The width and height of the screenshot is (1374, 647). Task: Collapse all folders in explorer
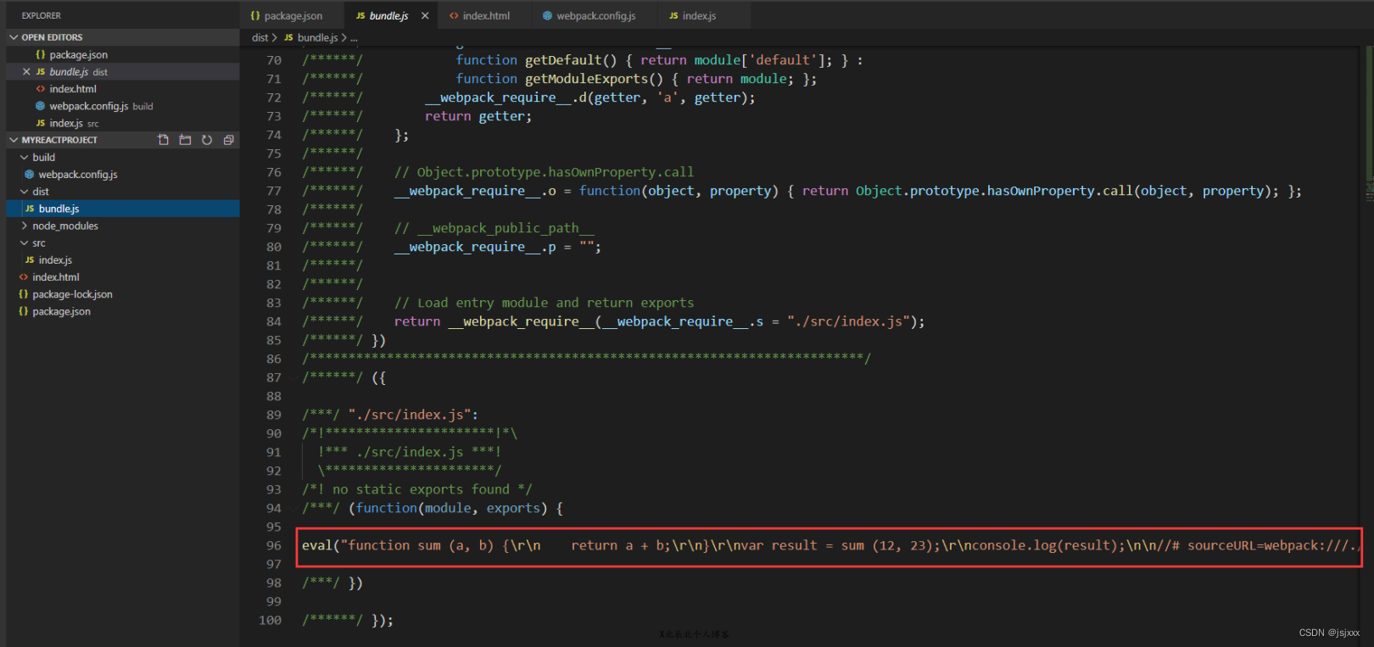click(229, 140)
